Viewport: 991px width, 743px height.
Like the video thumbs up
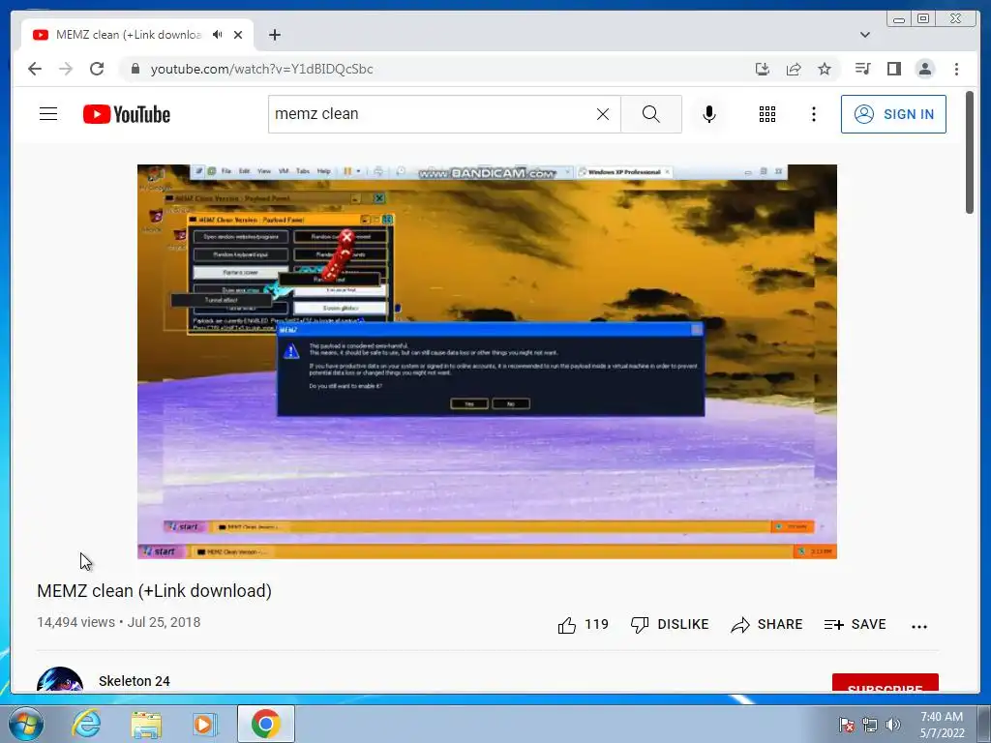coord(583,625)
